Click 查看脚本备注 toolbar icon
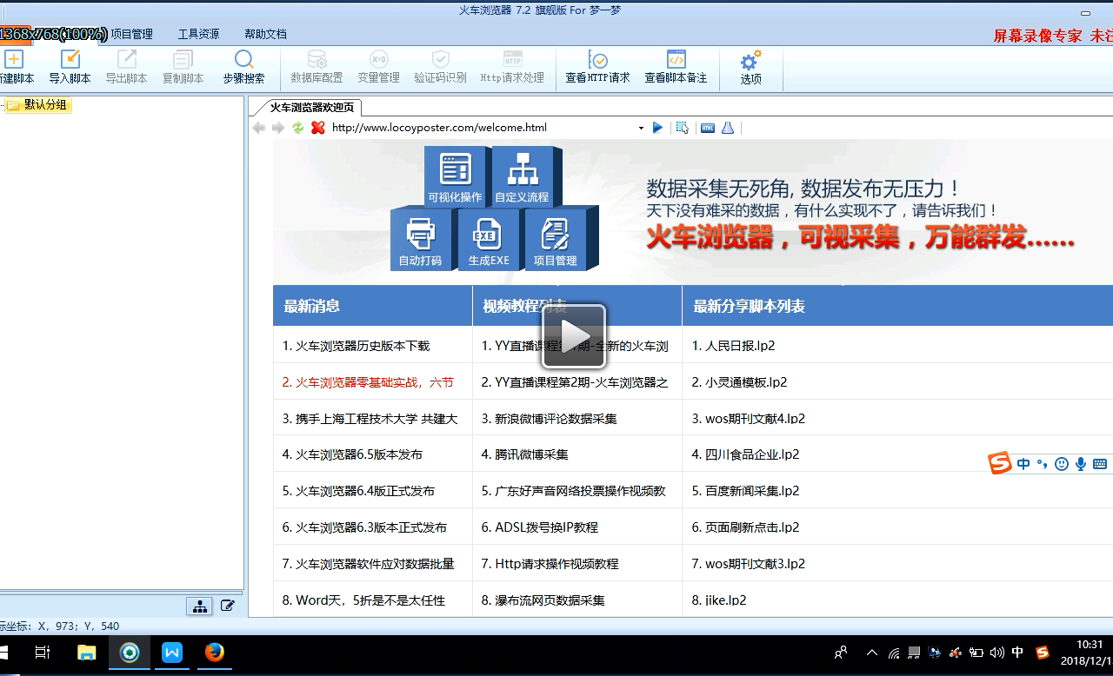1113x676 pixels. [676, 59]
